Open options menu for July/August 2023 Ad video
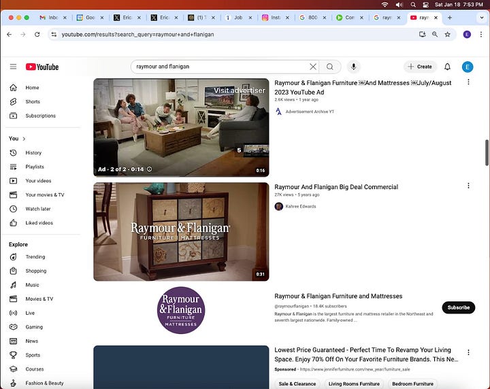490x389 pixels. [x=468, y=82]
